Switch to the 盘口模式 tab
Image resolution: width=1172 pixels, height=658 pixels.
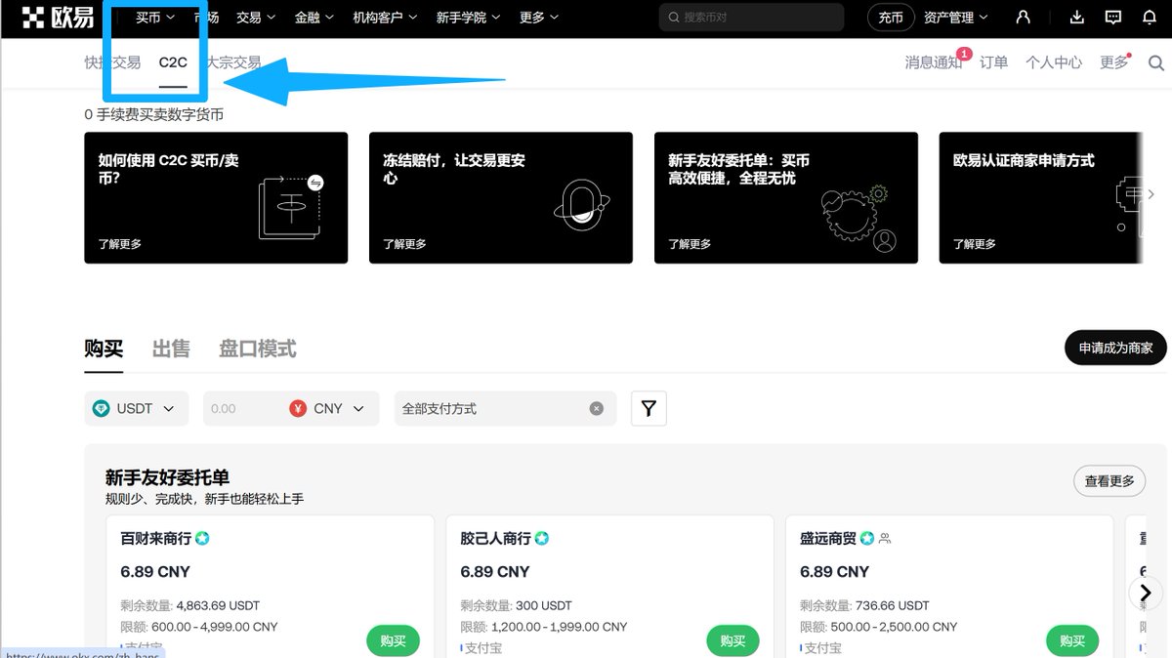258,349
